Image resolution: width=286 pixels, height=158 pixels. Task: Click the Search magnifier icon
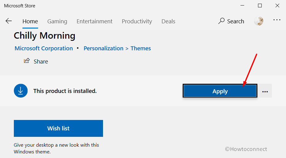coord(221,21)
